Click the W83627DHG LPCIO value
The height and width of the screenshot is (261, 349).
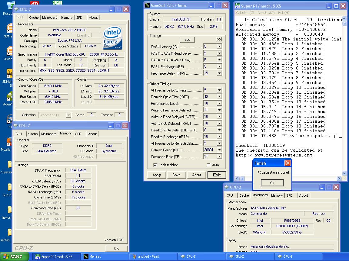tap(292, 232)
